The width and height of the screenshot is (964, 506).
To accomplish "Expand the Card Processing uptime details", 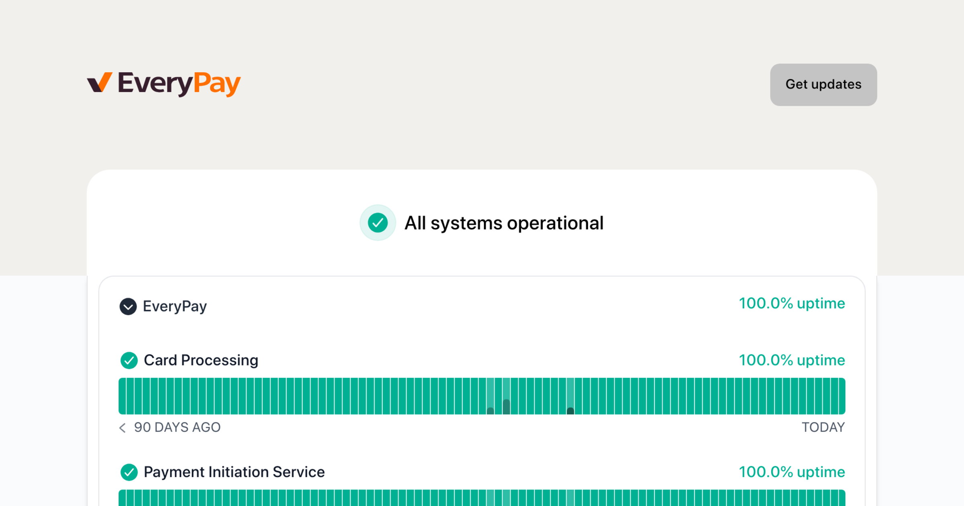I will (201, 360).
